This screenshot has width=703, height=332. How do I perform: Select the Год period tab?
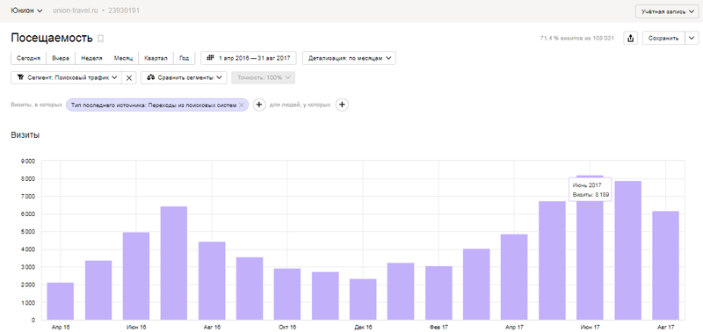(x=185, y=58)
